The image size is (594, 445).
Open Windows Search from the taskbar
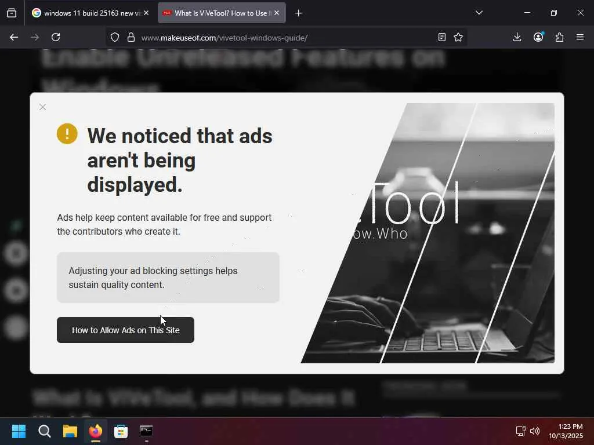coord(44,431)
